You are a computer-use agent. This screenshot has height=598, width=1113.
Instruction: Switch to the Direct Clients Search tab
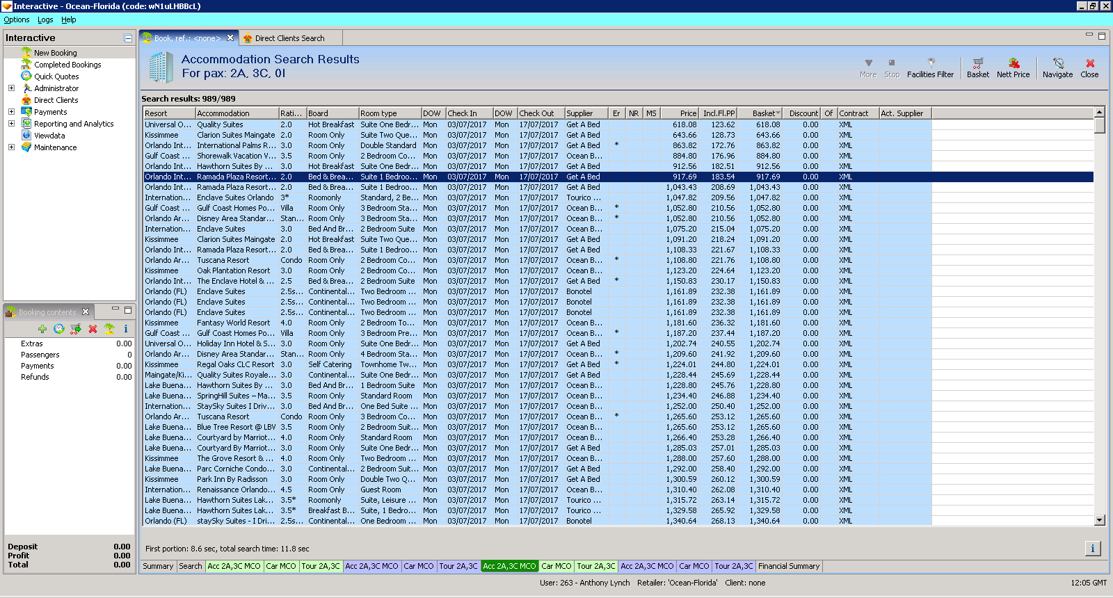point(289,38)
